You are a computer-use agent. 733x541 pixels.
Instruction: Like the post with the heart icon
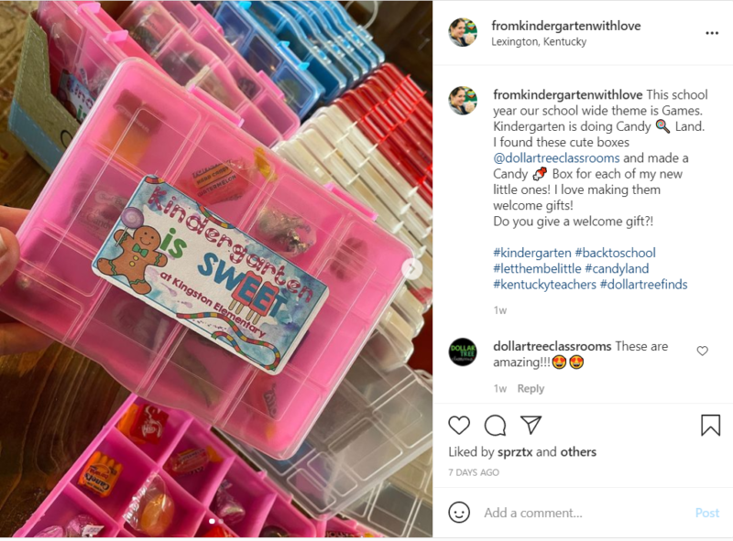point(459,425)
